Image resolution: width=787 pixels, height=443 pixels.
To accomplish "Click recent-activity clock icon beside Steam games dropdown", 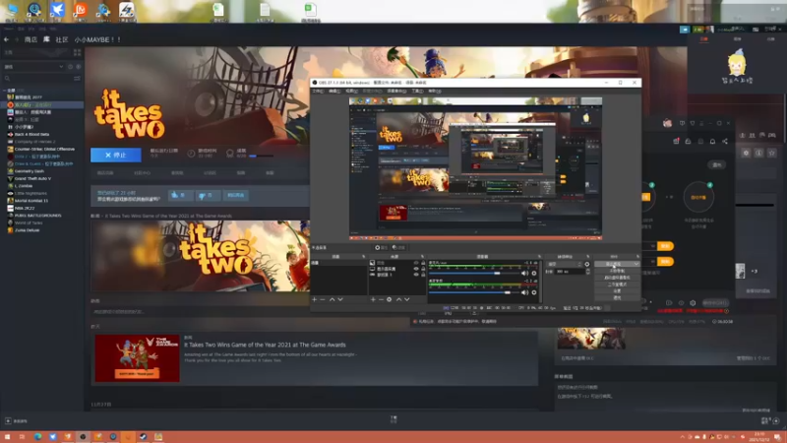I will (70, 66).
